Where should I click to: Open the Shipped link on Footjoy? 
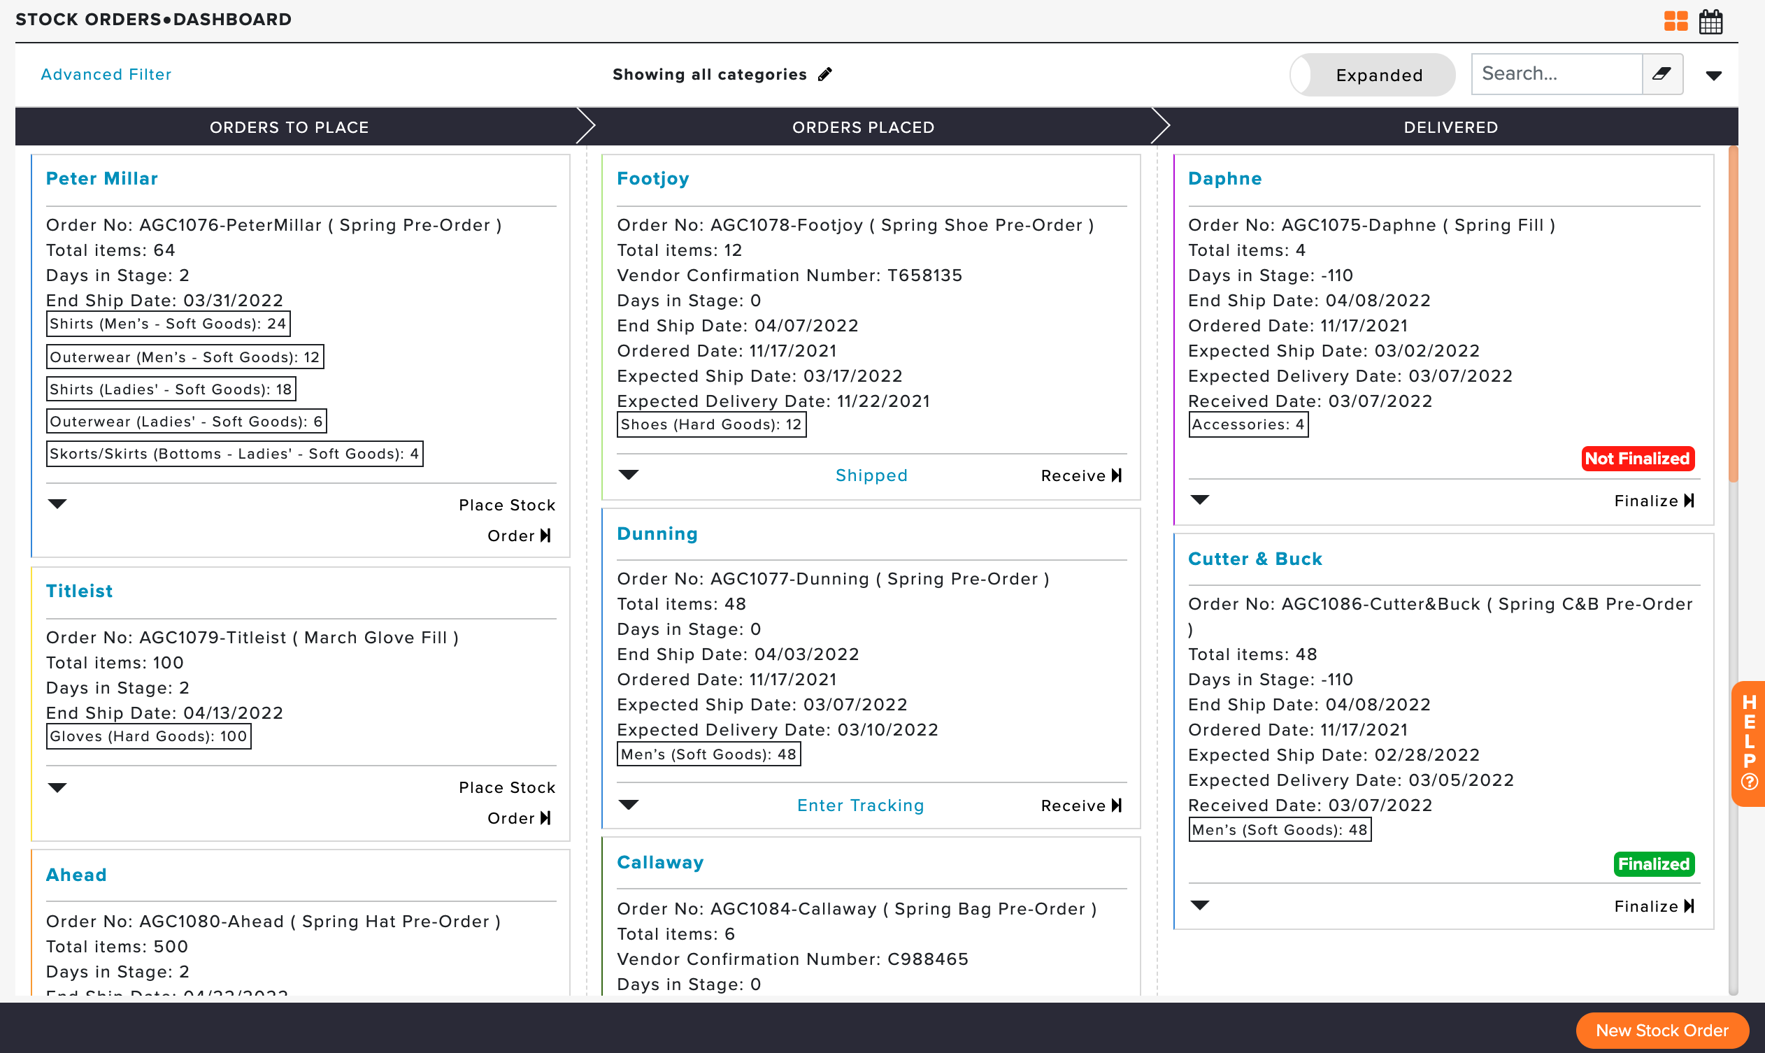click(x=871, y=475)
